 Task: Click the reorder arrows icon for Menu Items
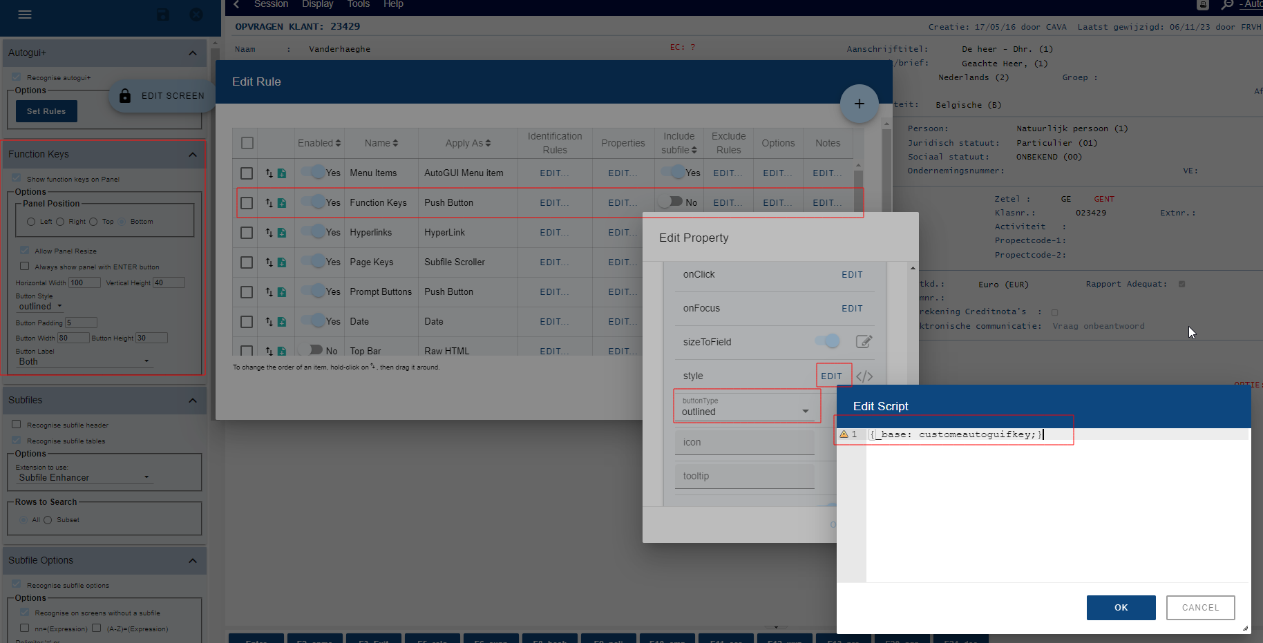[269, 173]
